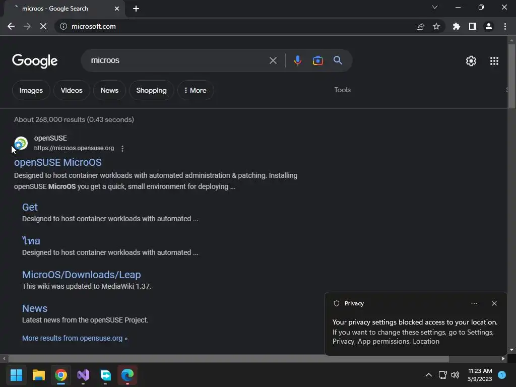Open the Get sitelink
Image resolution: width=516 pixels, height=387 pixels.
[30, 207]
